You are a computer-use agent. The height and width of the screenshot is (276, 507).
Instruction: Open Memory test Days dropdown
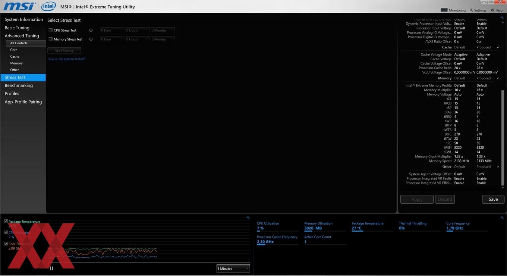pos(112,39)
